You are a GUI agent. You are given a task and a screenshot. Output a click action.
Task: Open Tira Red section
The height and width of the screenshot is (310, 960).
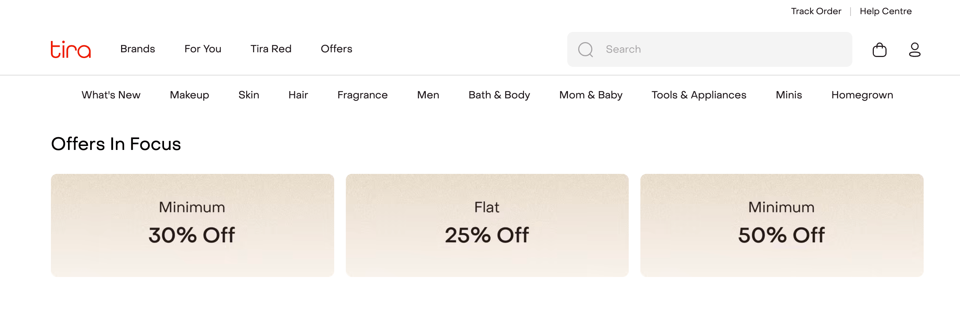[271, 49]
